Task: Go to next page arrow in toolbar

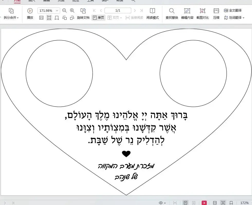Action: pos(135,11)
